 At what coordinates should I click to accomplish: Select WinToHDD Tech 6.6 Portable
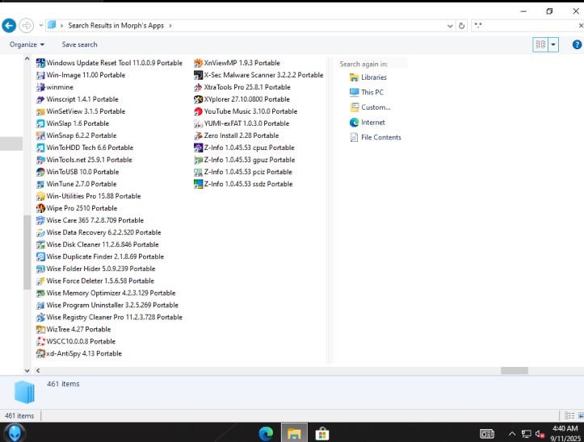click(x=85, y=148)
